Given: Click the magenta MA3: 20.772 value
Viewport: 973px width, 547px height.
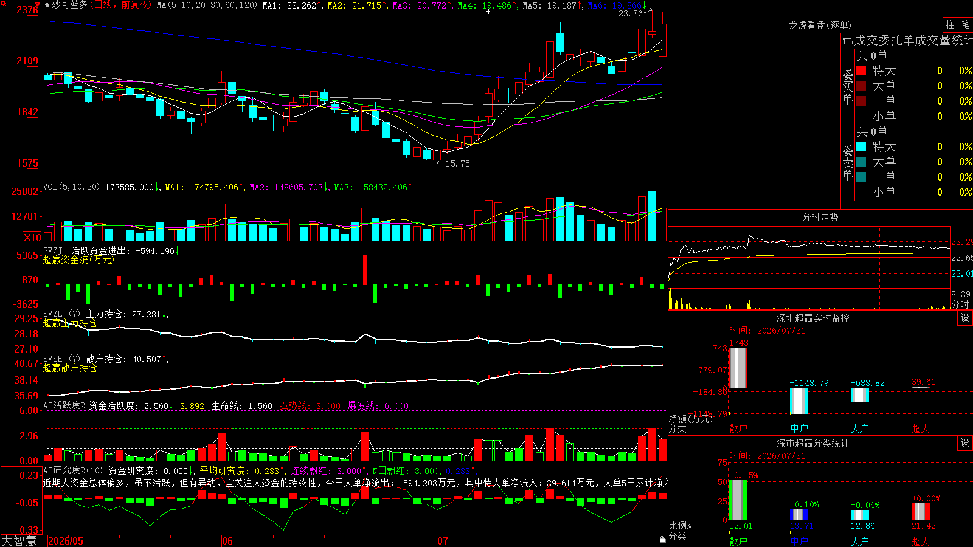Looking at the screenshot, I should click(422, 5).
